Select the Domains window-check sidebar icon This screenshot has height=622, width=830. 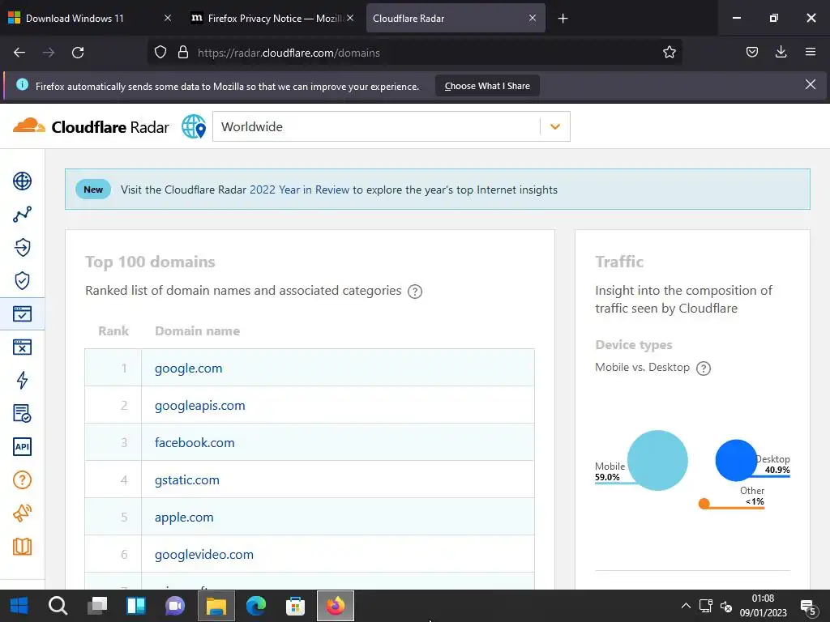(x=22, y=313)
